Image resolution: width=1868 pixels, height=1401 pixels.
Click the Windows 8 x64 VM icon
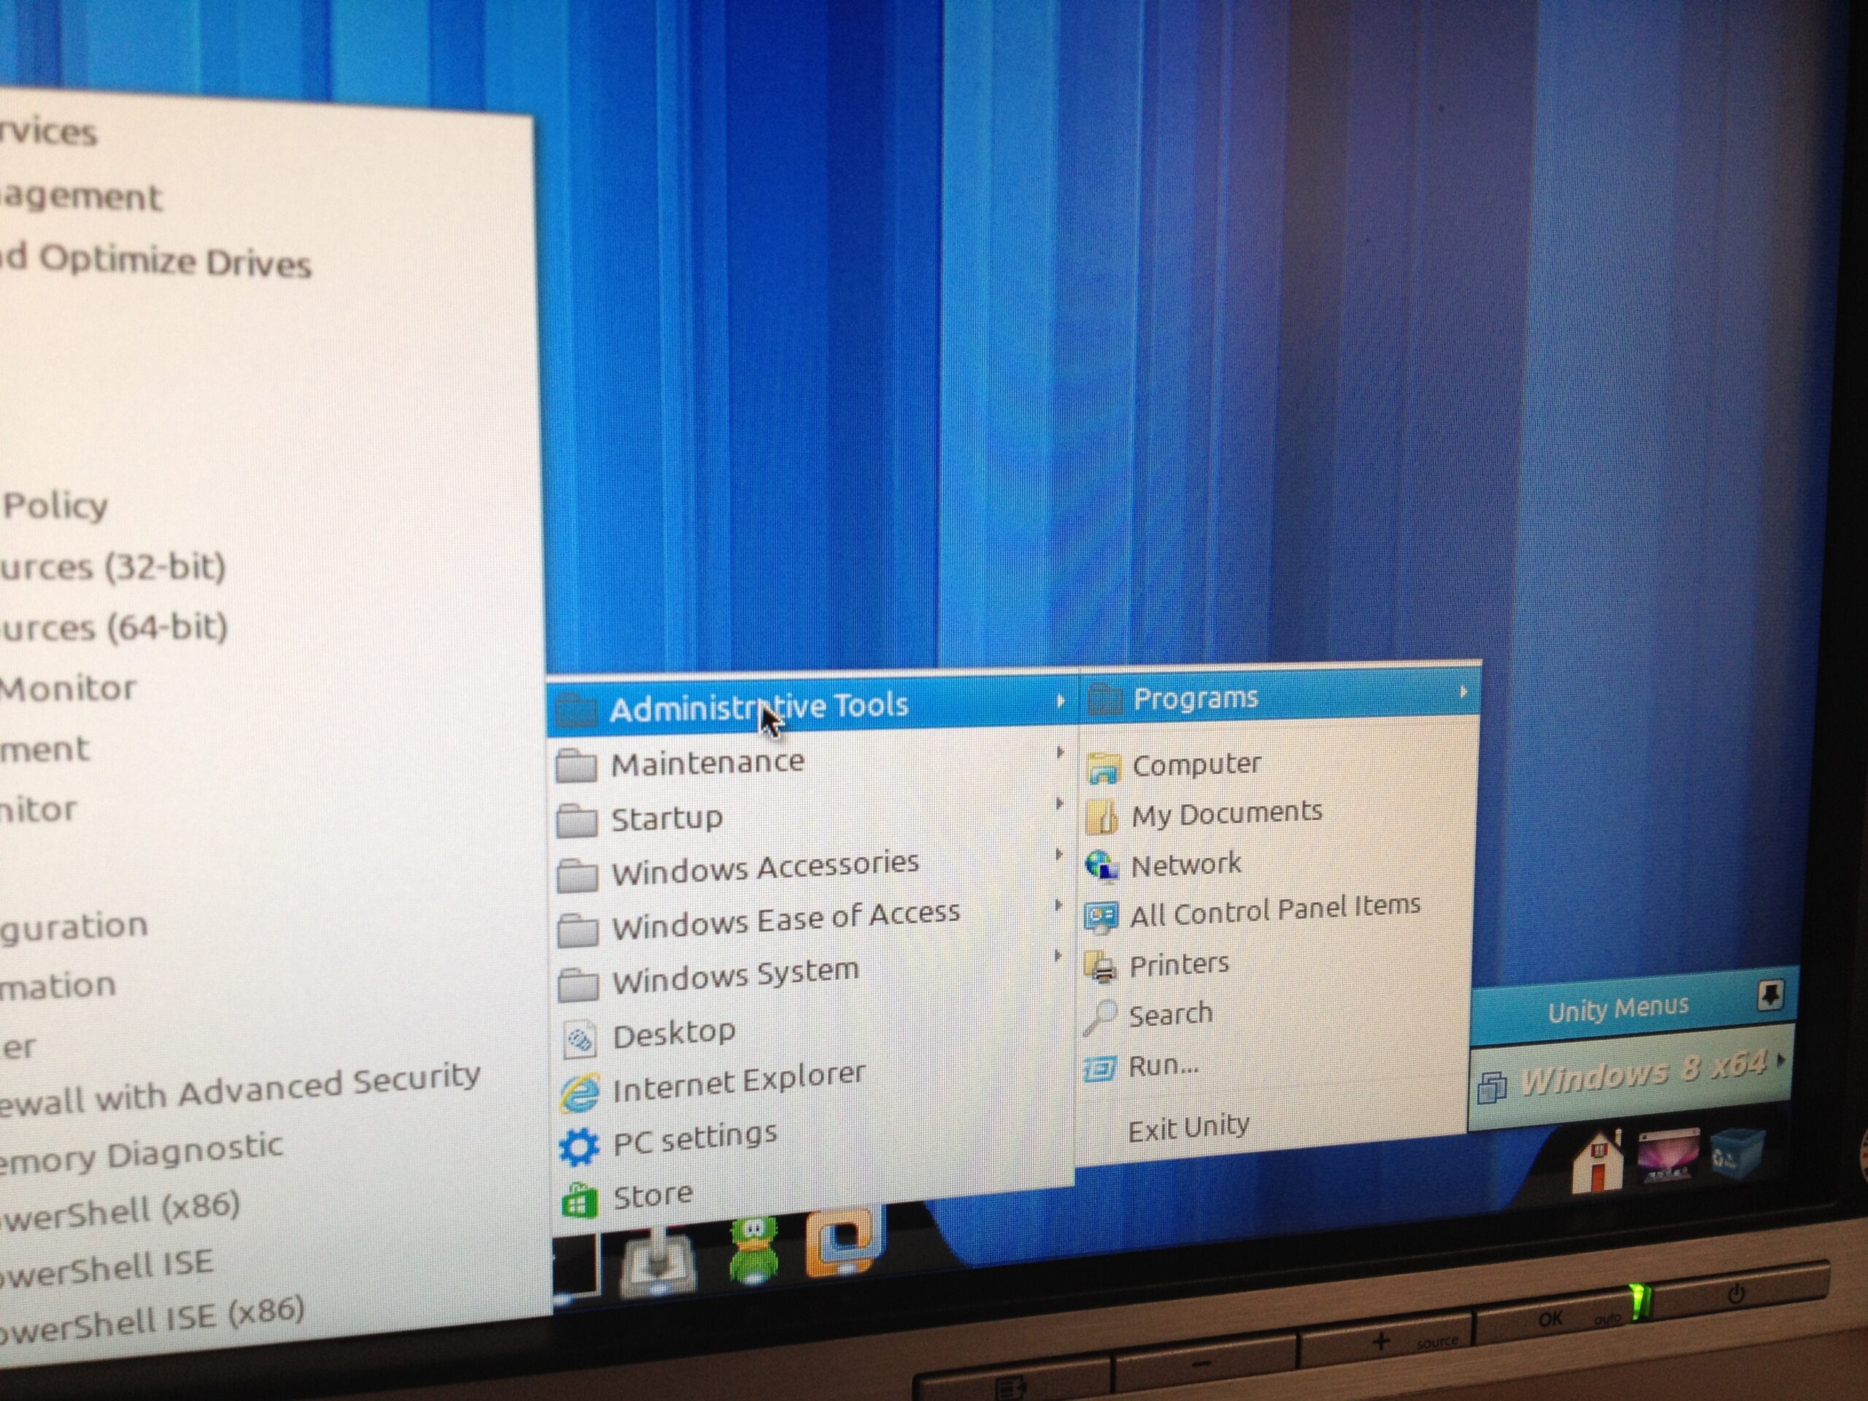[x=1492, y=1087]
